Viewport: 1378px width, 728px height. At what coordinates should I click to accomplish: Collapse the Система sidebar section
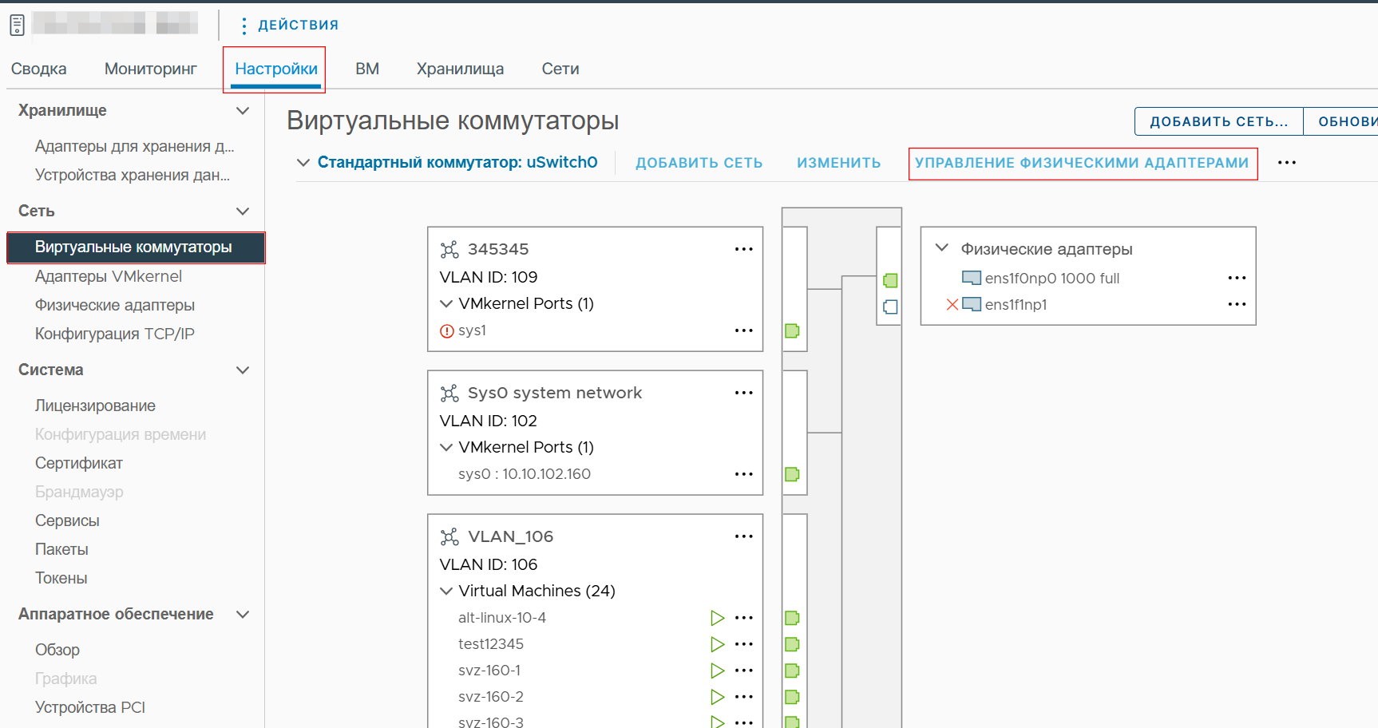tap(243, 370)
